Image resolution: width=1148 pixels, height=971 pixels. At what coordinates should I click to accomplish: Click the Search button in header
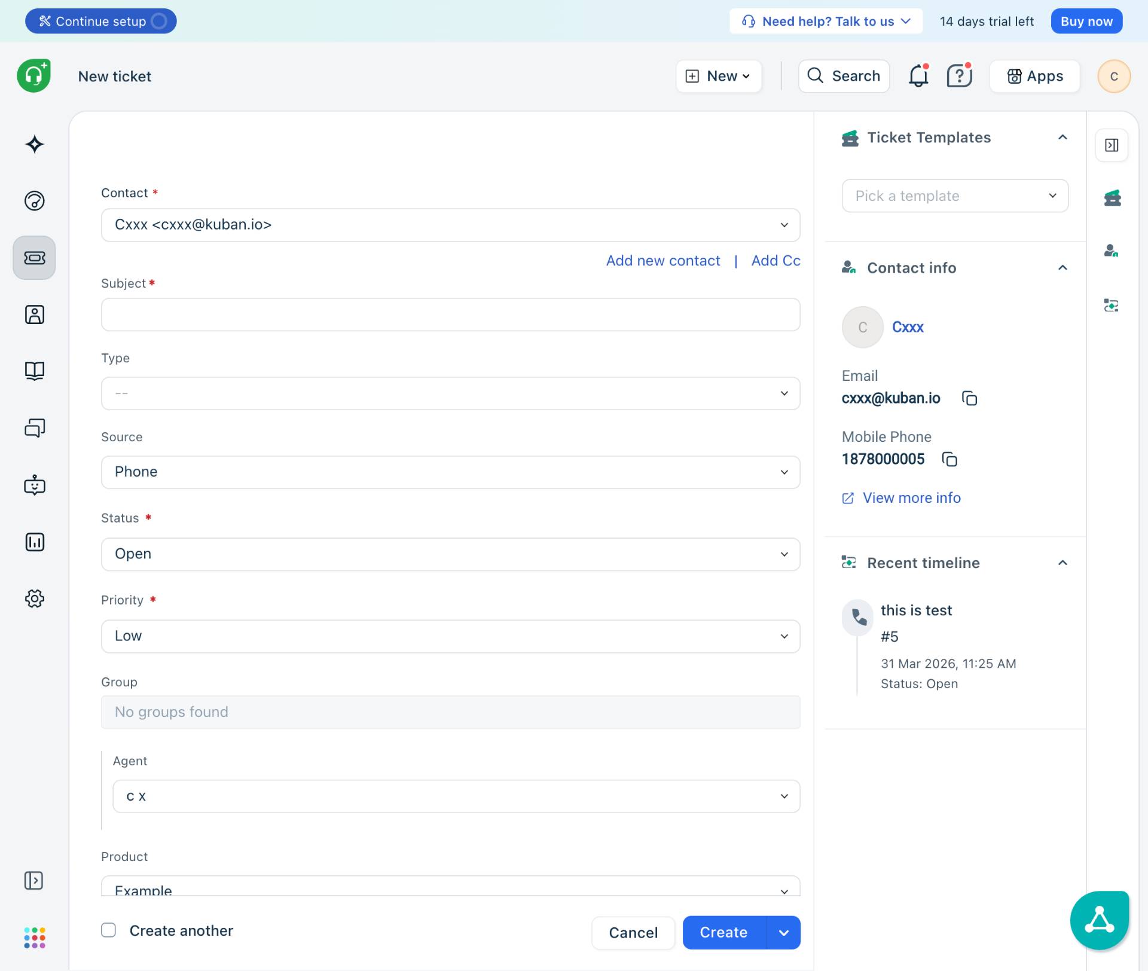tap(844, 76)
